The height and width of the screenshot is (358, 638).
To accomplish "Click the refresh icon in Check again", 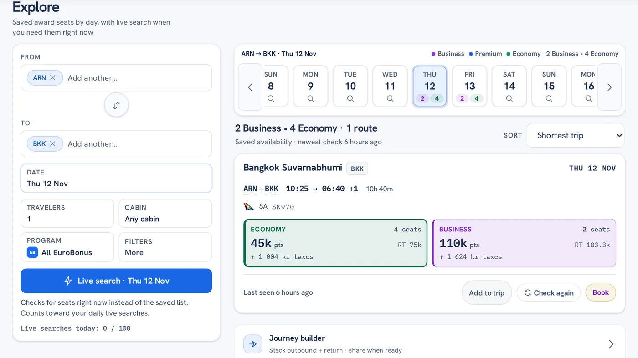I will [527, 293].
